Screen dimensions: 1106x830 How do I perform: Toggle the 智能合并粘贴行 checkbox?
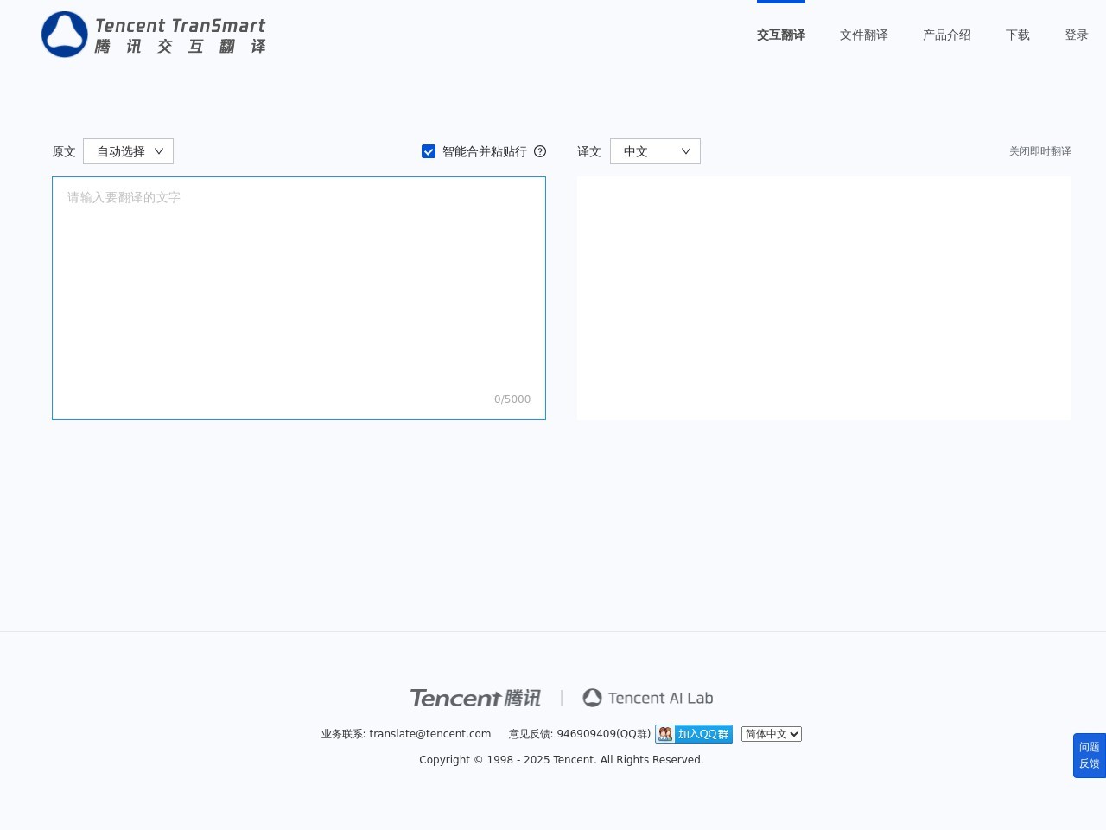pos(429,151)
